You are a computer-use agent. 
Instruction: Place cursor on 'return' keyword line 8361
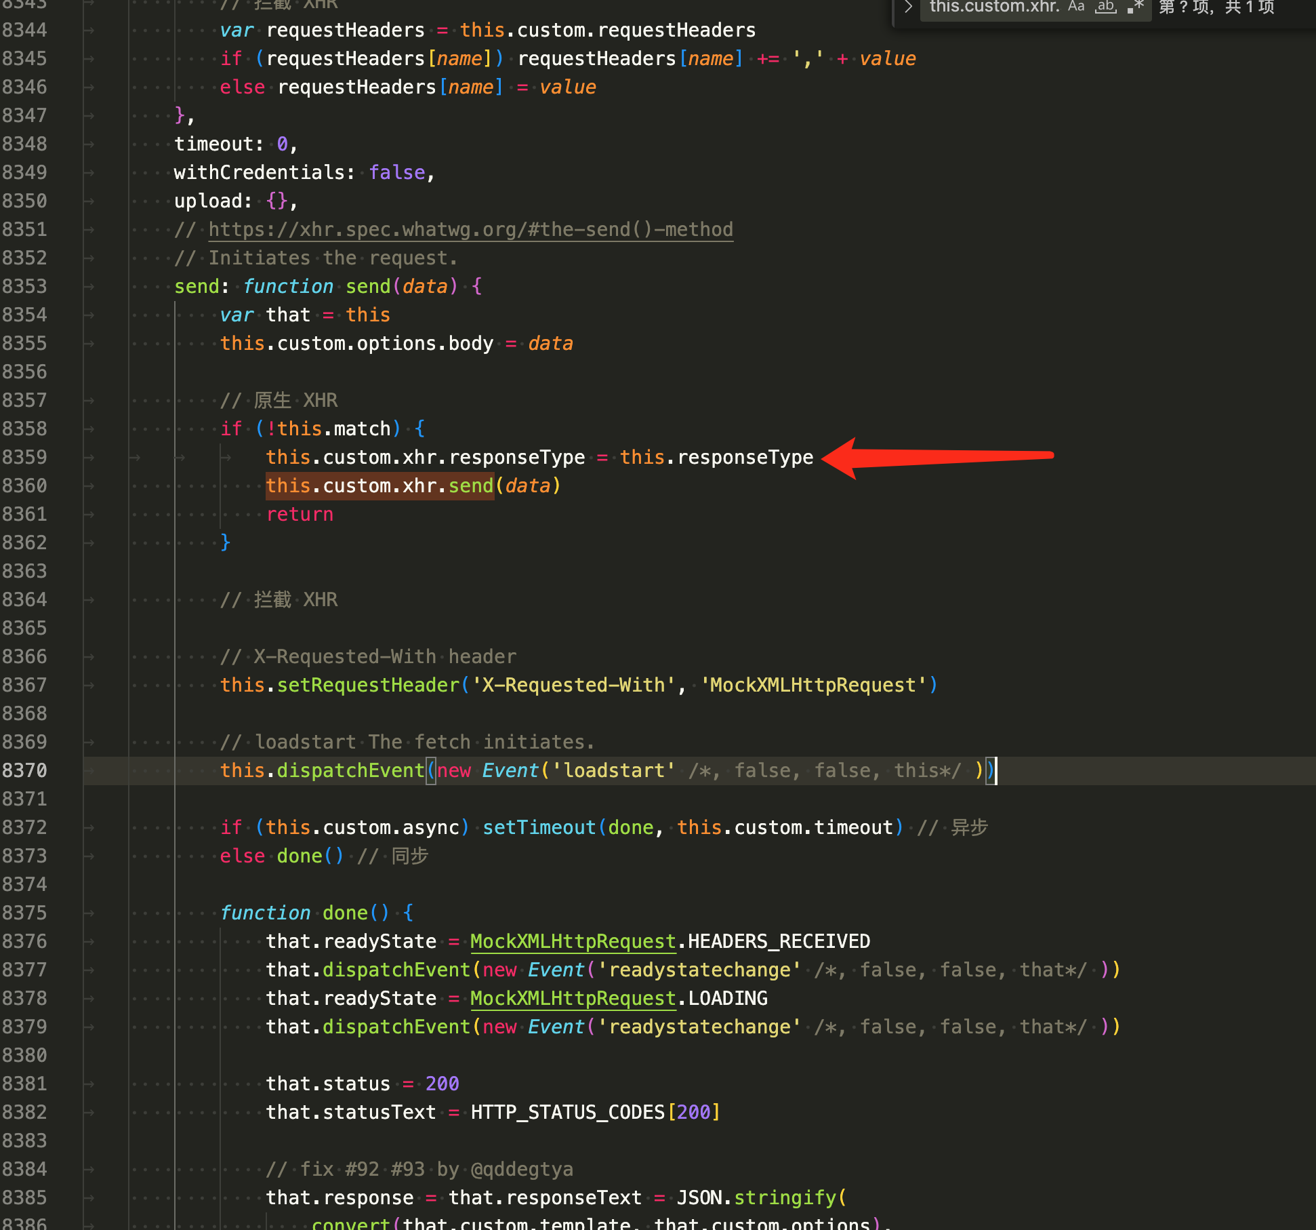point(300,514)
